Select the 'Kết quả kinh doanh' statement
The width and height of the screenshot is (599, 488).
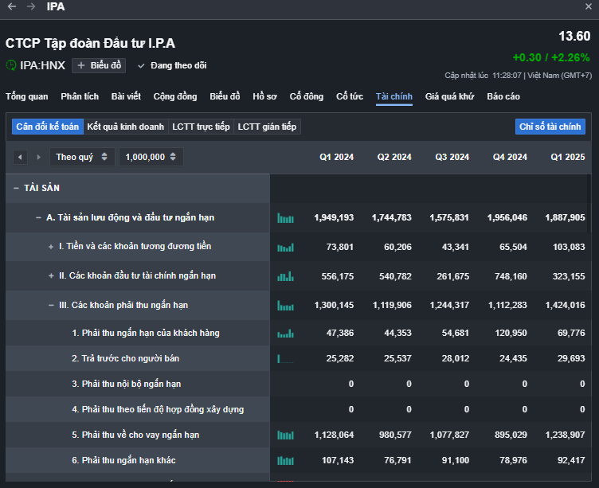pos(126,127)
